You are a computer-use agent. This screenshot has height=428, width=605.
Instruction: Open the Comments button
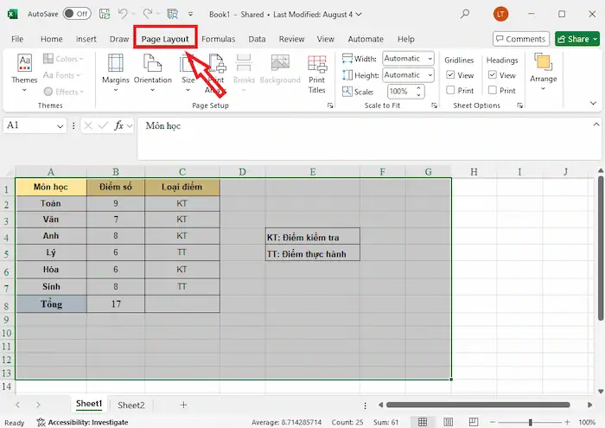520,39
